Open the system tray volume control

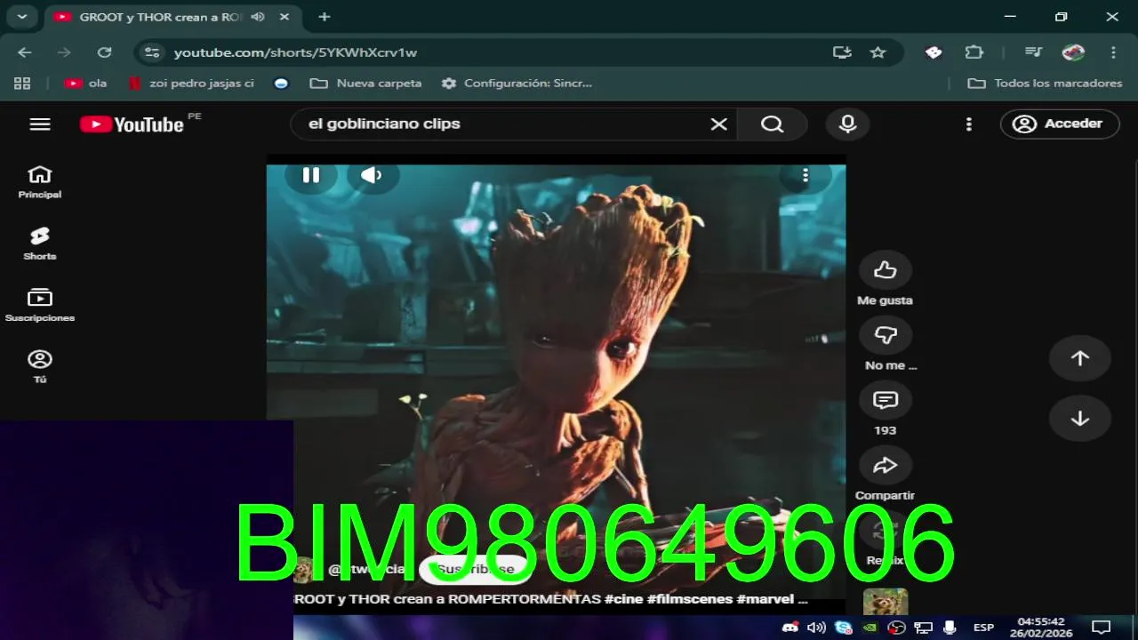816,628
